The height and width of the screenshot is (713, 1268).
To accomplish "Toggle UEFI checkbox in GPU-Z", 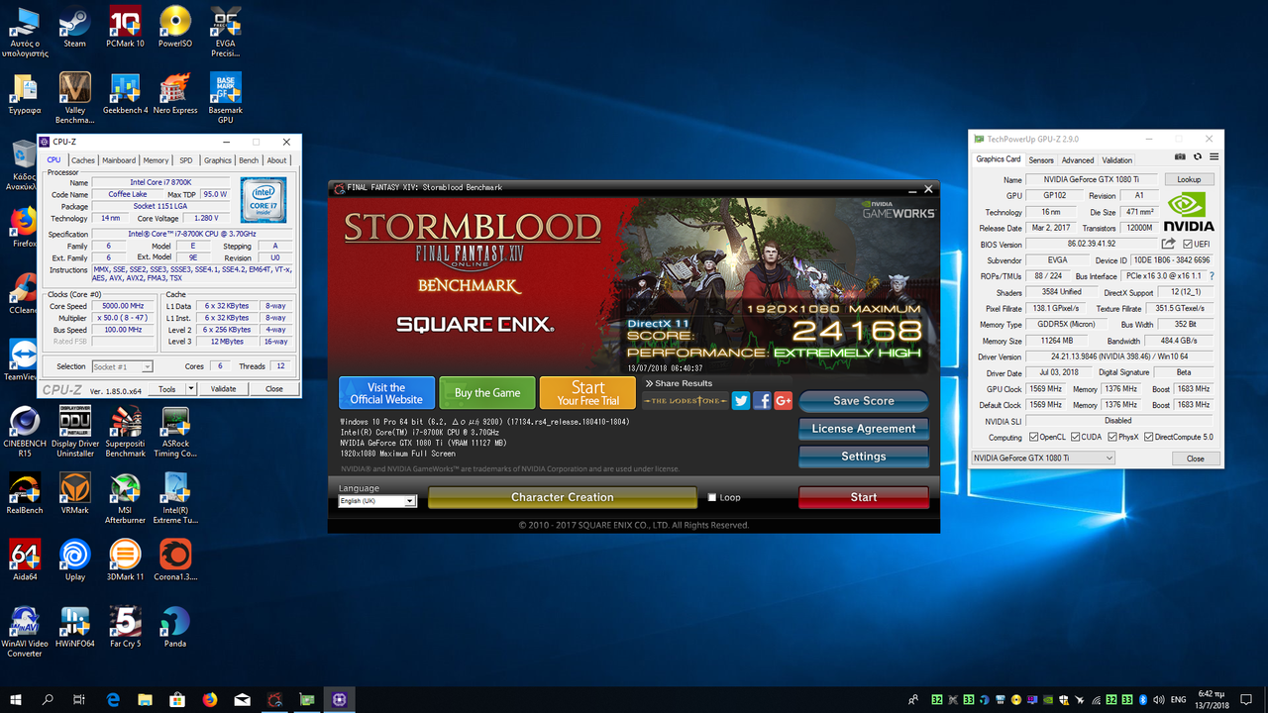I will [x=1188, y=244].
